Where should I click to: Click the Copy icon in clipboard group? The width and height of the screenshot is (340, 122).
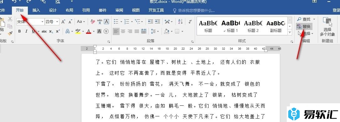10,26
